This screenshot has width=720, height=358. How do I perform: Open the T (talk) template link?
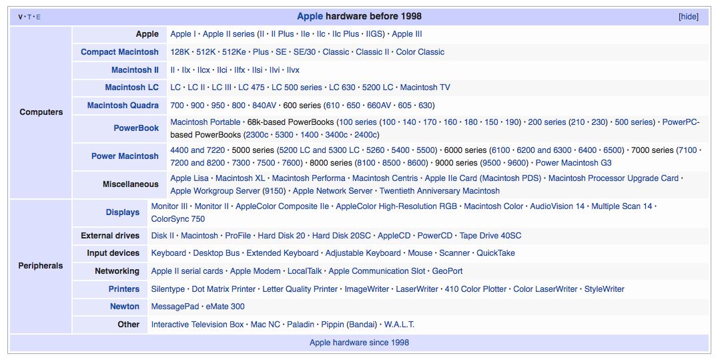pyautogui.click(x=29, y=17)
